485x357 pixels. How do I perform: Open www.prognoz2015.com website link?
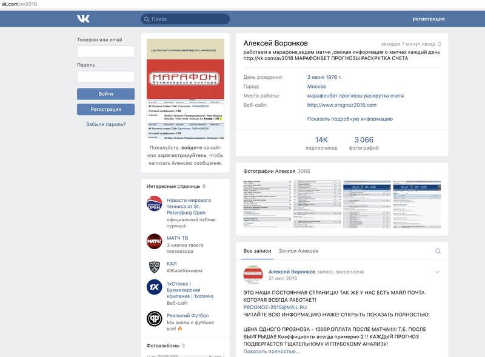coord(341,105)
